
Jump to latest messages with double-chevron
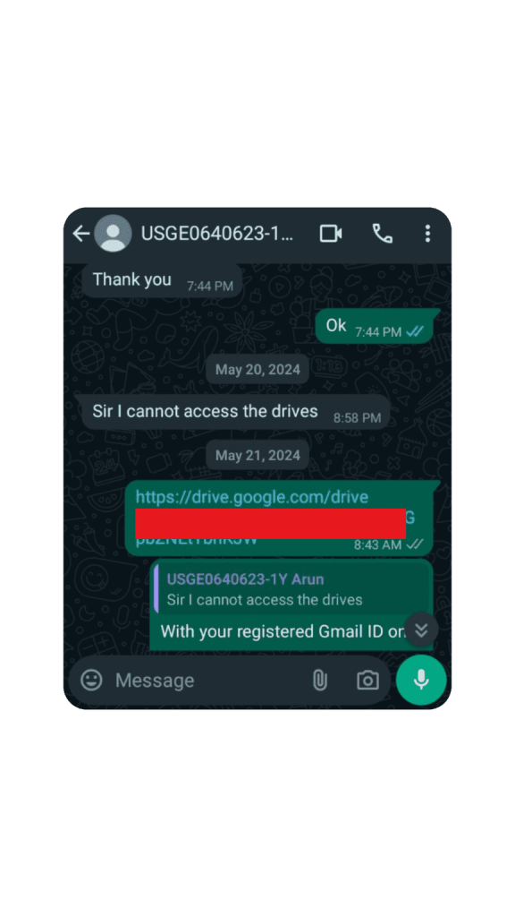[422, 630]
